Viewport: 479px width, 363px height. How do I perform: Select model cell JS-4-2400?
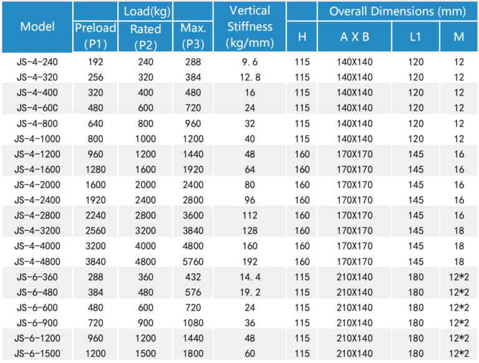(37, 200)
